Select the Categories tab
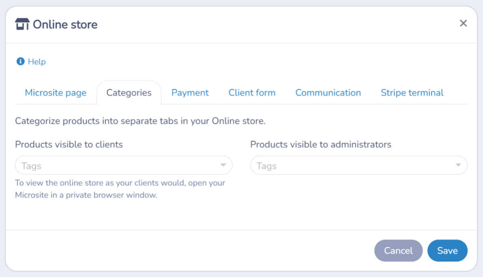The height and width of the screenshot is (278, 483). [x=129, y=93]
